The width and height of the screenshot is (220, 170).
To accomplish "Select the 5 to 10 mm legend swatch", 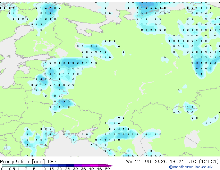I will (38, 165).
